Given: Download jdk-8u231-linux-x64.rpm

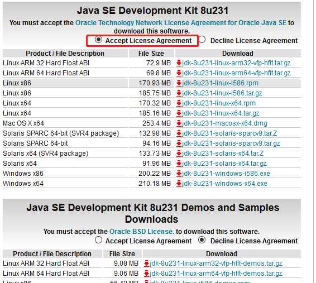Looking at the screenshot, I should click(219, 103).
